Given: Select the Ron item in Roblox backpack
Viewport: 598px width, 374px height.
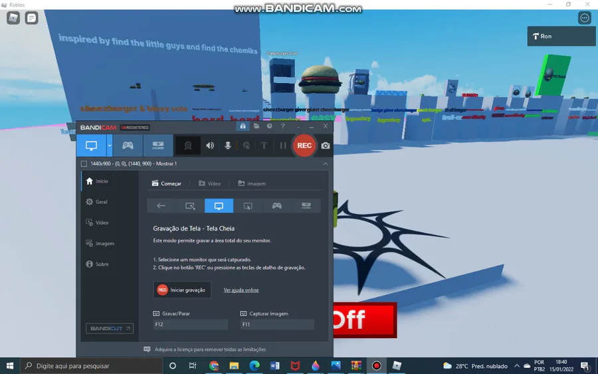Looking at the screenshot, I should pyautogui.click(x=561, y=37).
